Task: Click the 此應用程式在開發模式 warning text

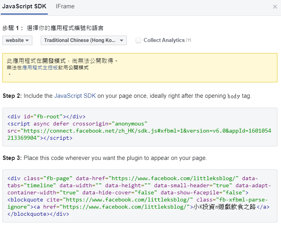Action: [62, 61]
